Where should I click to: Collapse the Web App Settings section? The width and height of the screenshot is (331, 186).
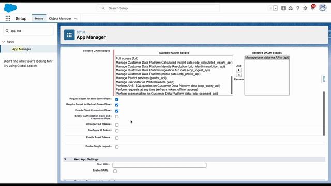65,159
